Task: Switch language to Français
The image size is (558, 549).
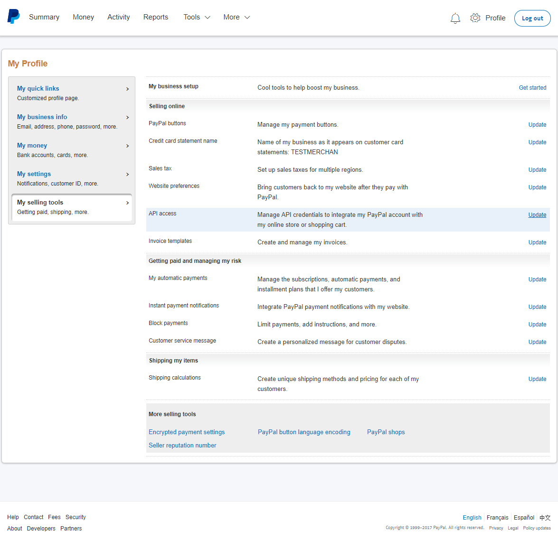Action: click(x=497, y=518)
